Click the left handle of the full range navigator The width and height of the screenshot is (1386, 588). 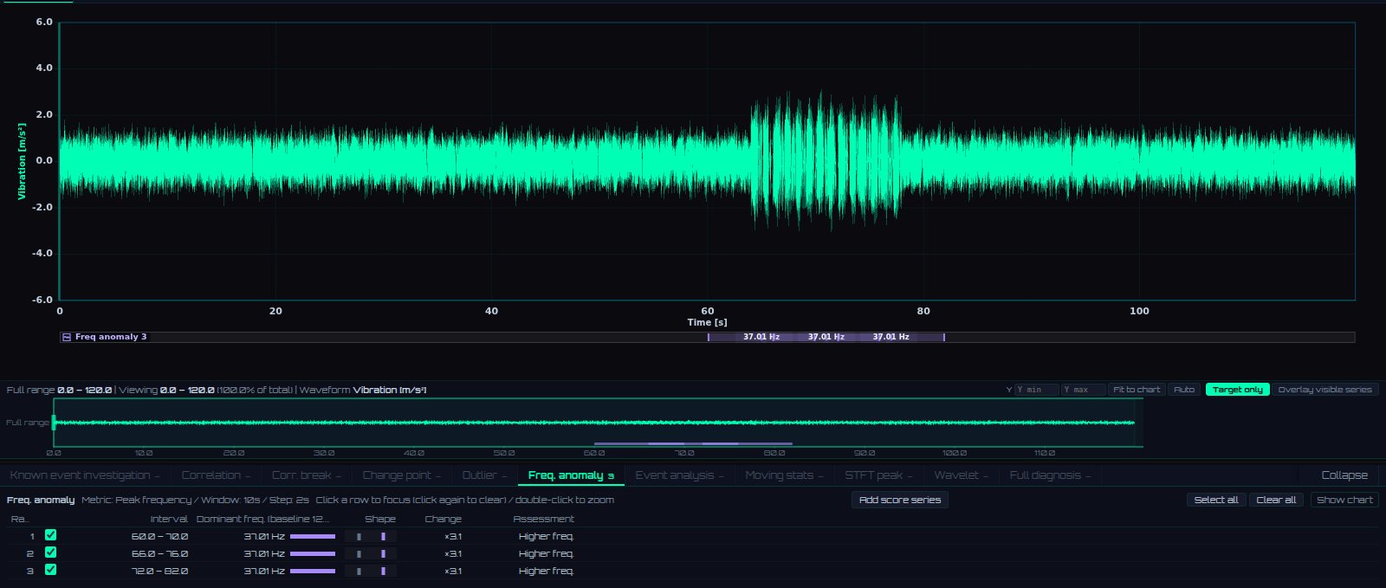click(54, 423)
